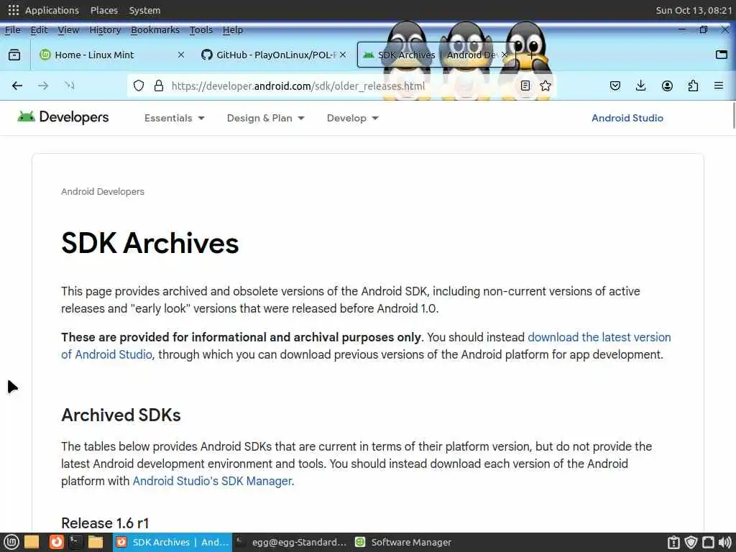Switch to Software Manager taskbar window
Screen dimensions: 736x552
click(x=404, y=542)
